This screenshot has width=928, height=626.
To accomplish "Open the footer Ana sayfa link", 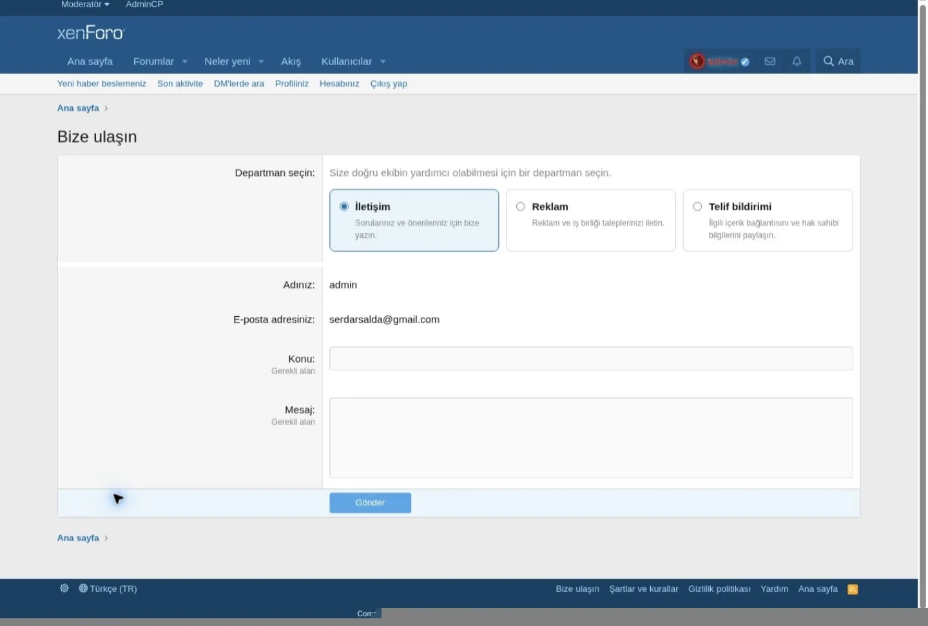I will [818, 589].
